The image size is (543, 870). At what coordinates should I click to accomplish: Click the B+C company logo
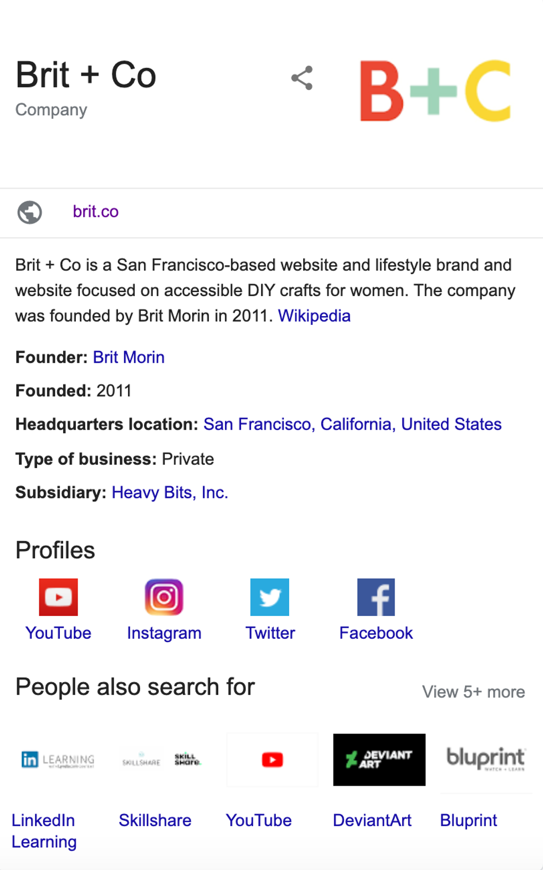pyautogui.click(x=435, y=91)
